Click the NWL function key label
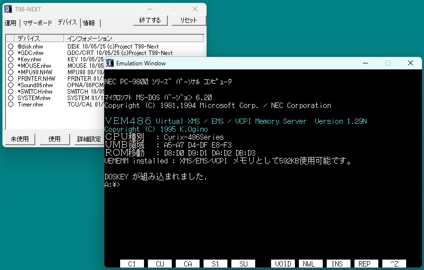Image resolution: width=424 pixels, height=270 pixels. [311, 264]
